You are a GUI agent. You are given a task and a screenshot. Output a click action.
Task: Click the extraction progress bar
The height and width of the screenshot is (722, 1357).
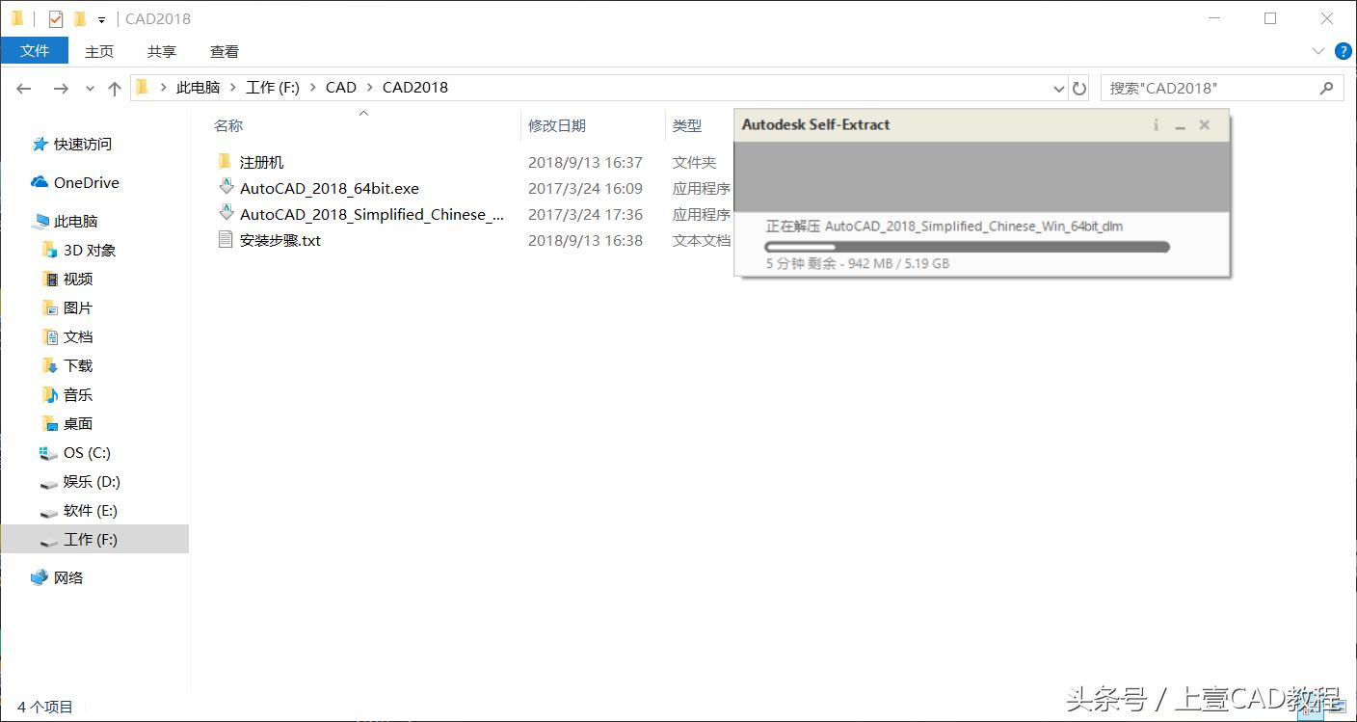tap(967, 247)
